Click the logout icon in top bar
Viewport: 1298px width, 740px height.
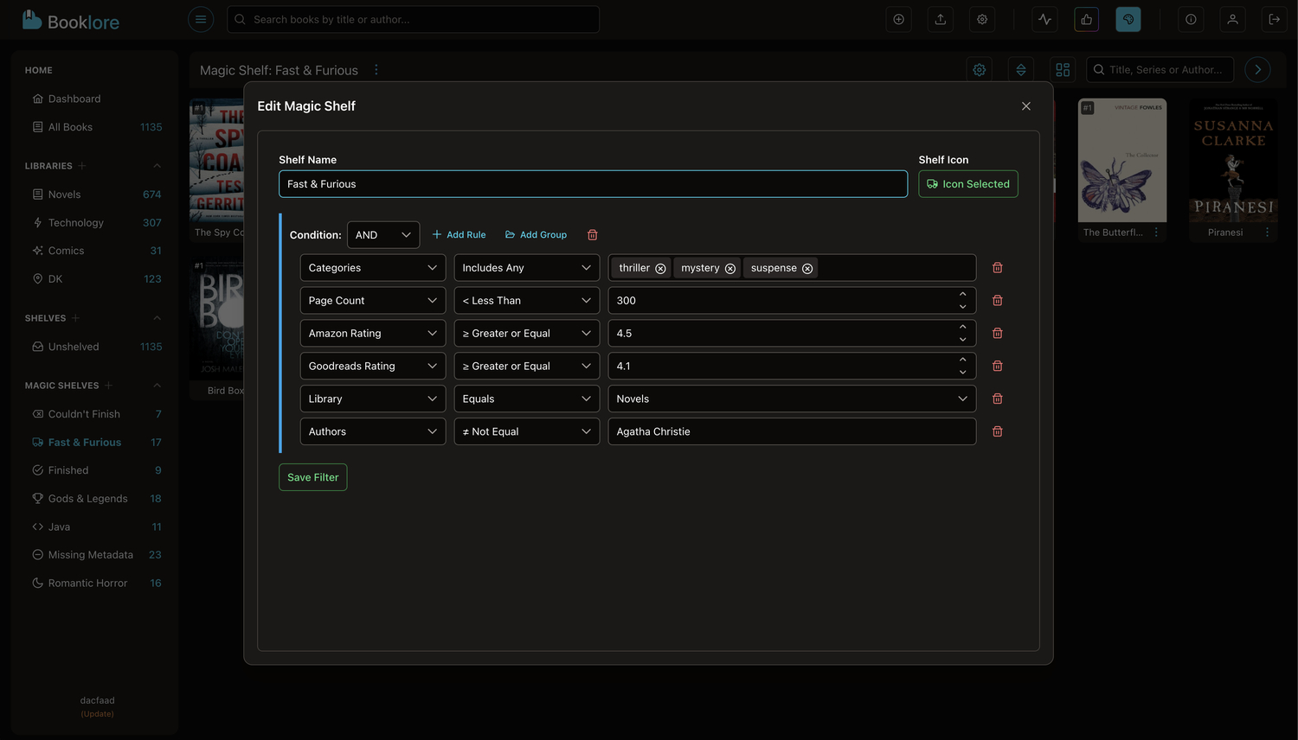click(1274, 19)
